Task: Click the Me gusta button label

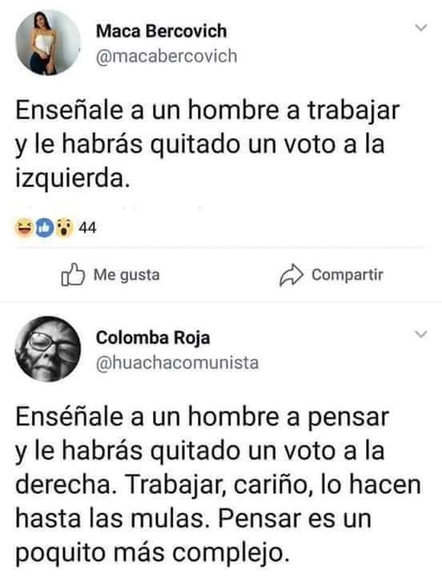Action: (x=127, y=275)
